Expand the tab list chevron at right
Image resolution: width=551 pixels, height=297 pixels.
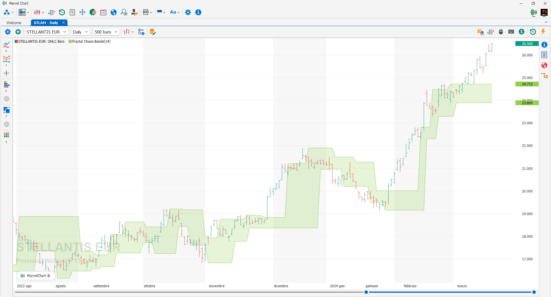[x=546, y=22]
